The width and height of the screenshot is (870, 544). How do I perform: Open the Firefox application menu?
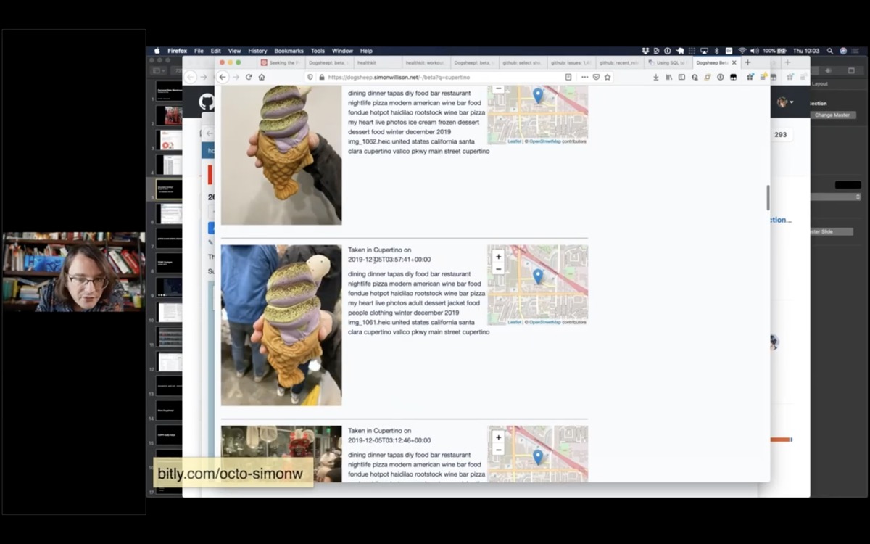tap(177, 51)
